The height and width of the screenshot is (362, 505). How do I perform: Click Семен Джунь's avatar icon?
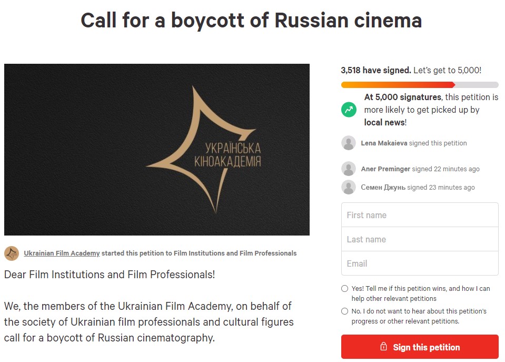tap(349, 187)
